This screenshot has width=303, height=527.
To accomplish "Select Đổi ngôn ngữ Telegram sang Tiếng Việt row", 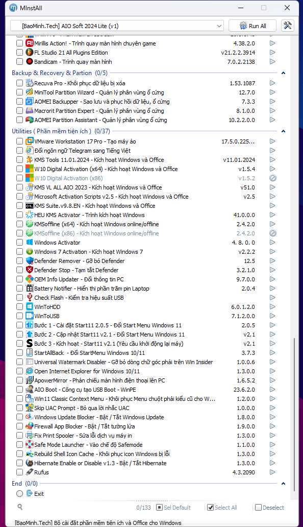I will pos(82,151).
